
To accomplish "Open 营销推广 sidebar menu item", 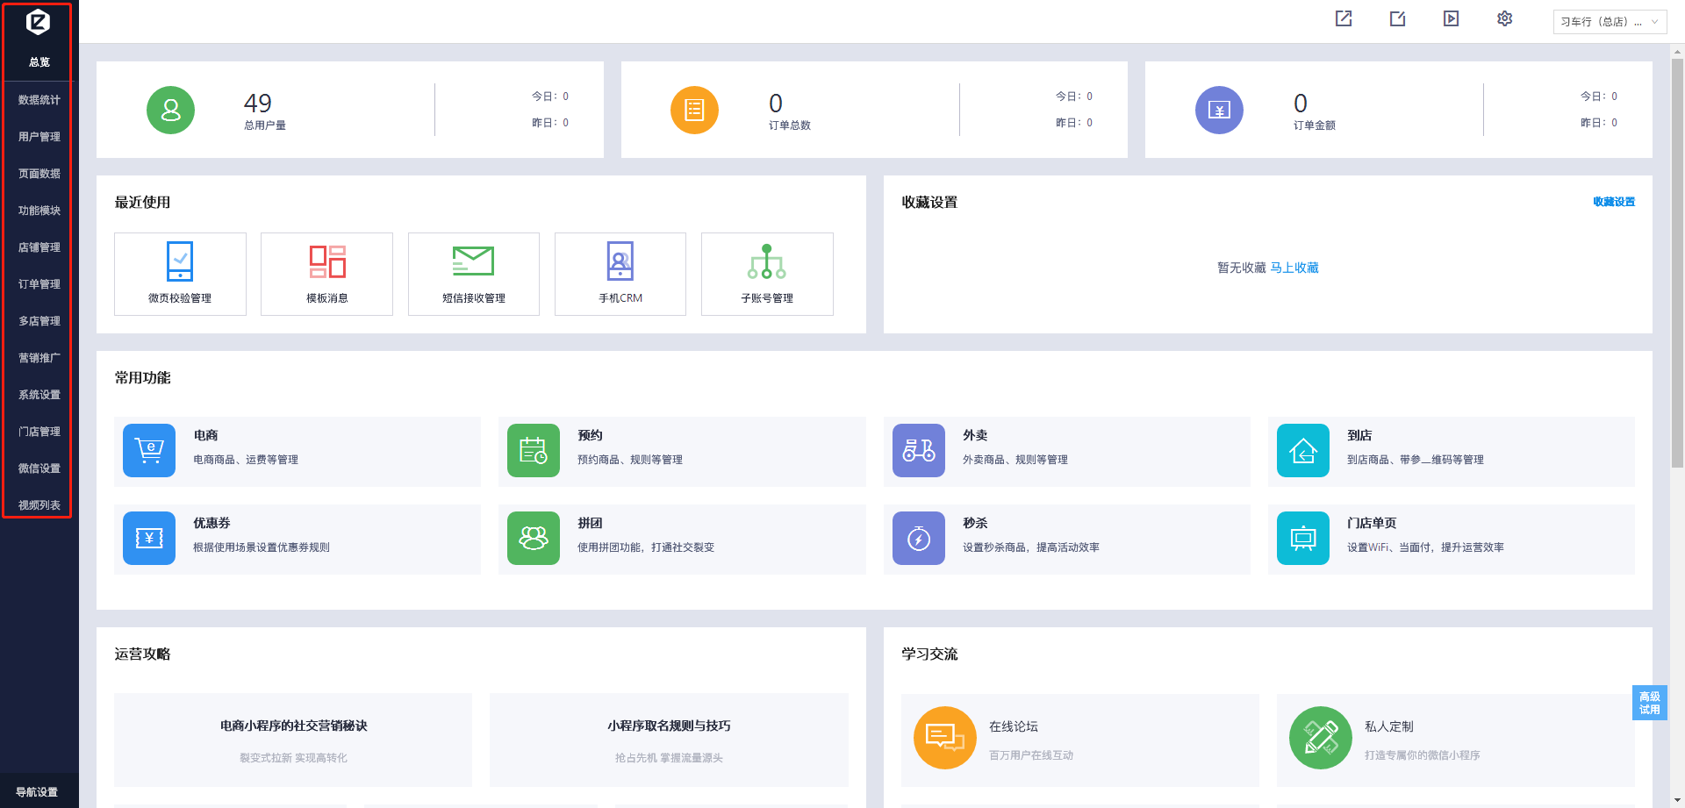I will click(x=39, y=358).
